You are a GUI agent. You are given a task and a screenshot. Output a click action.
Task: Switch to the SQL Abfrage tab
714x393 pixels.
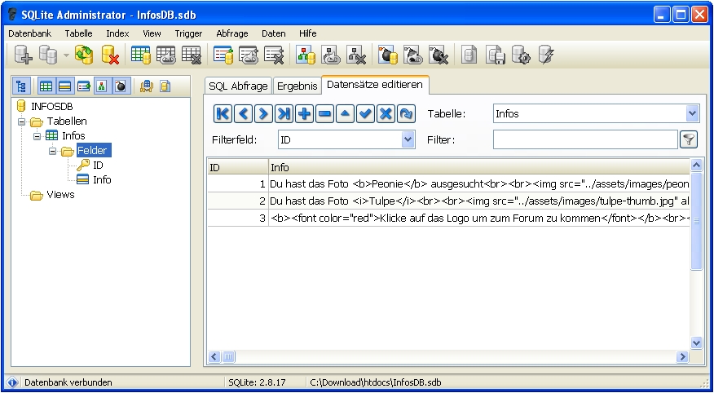click(238, 86)
